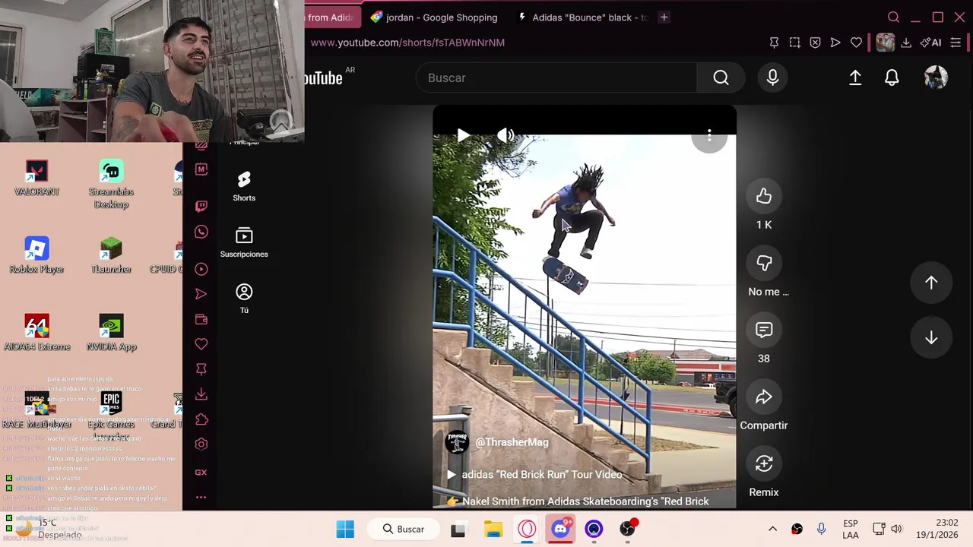This screenshot has width=973, height=547.
Task: Remix this Short
Action: pos(764,463)
